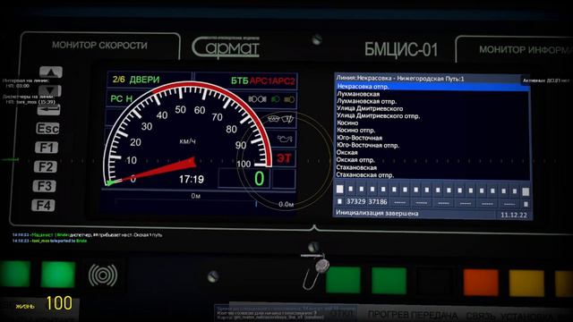Click the horn sound-wave button
Screen dimensions: 573x322
(x=103, y=275)
